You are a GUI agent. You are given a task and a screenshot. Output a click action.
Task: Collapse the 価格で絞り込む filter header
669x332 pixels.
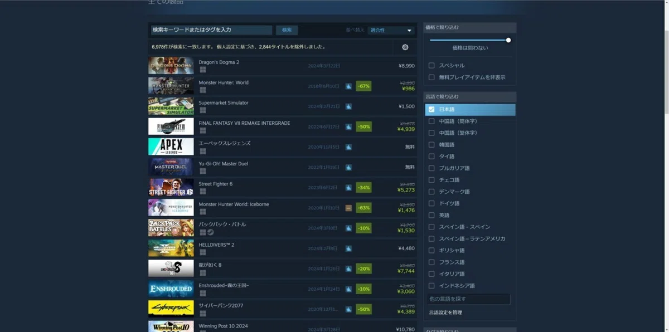[470, 27]
